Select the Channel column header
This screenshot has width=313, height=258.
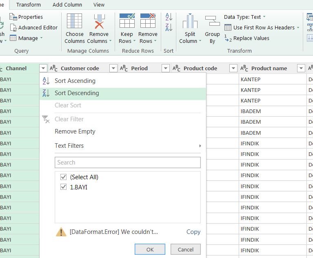pos(16,68)
